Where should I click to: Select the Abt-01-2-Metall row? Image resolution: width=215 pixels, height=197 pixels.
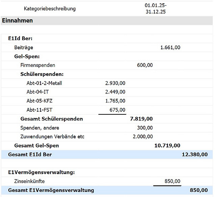(x=107, y=83)
